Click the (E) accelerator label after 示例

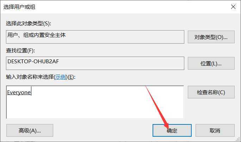click(x=70, y=77)
